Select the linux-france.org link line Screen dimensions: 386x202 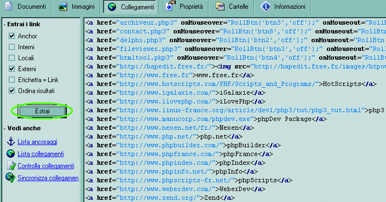pyautogui.click(x=235, y=111)
